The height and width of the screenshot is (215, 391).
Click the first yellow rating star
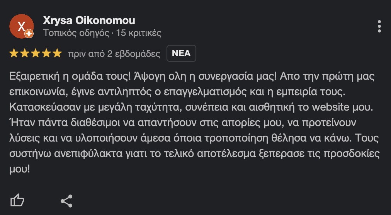click(x=14, y=53)
